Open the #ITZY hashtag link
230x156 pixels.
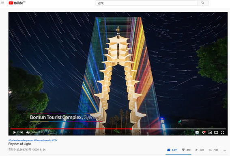(54, 140)
